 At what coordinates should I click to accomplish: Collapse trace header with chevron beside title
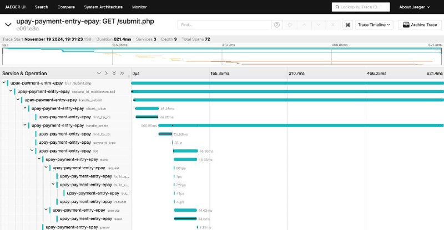point(8,25)
